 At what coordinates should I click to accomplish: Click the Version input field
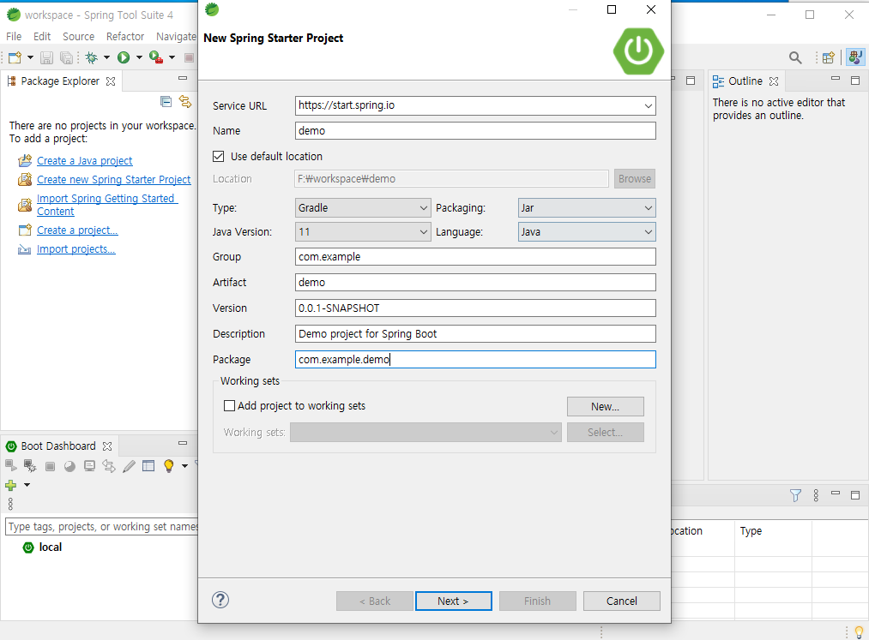(x=475, y=308)
